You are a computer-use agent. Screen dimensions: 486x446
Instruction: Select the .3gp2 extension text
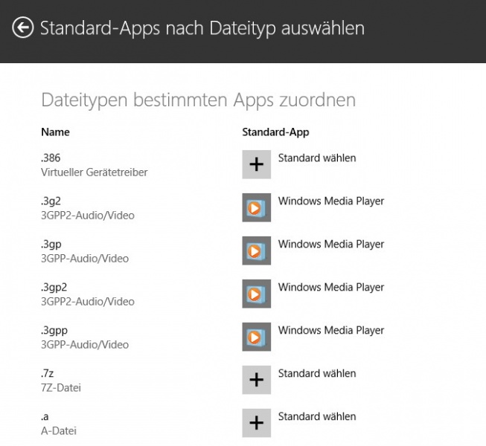(x=54, y=287)
